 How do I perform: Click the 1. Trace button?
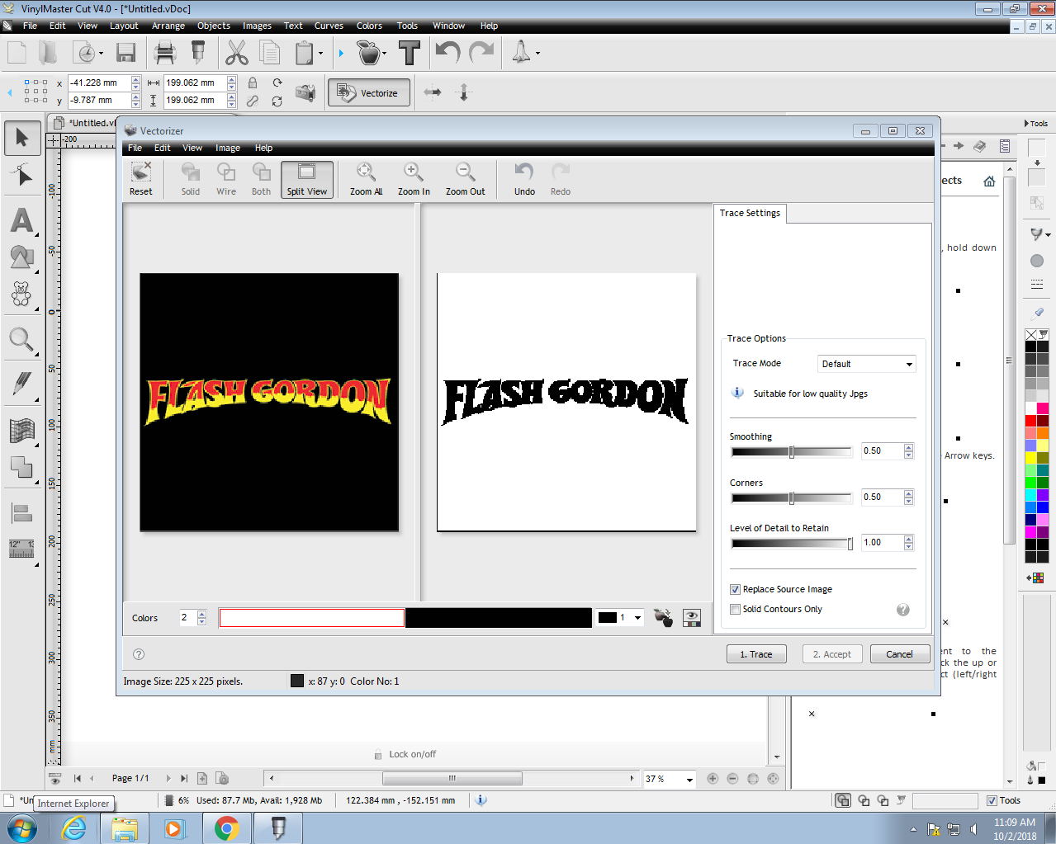[756, 654]
